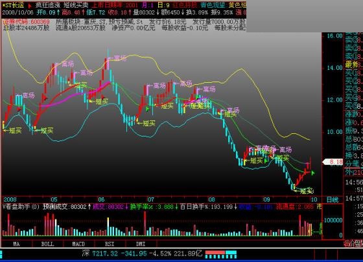363x262 pixels.
Task: Click the 14.00 price axis label
Action: click(334, 68)
